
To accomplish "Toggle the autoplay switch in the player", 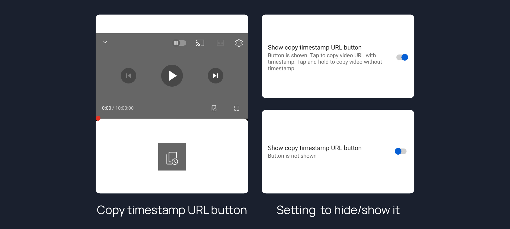I will tap(180, 43).
